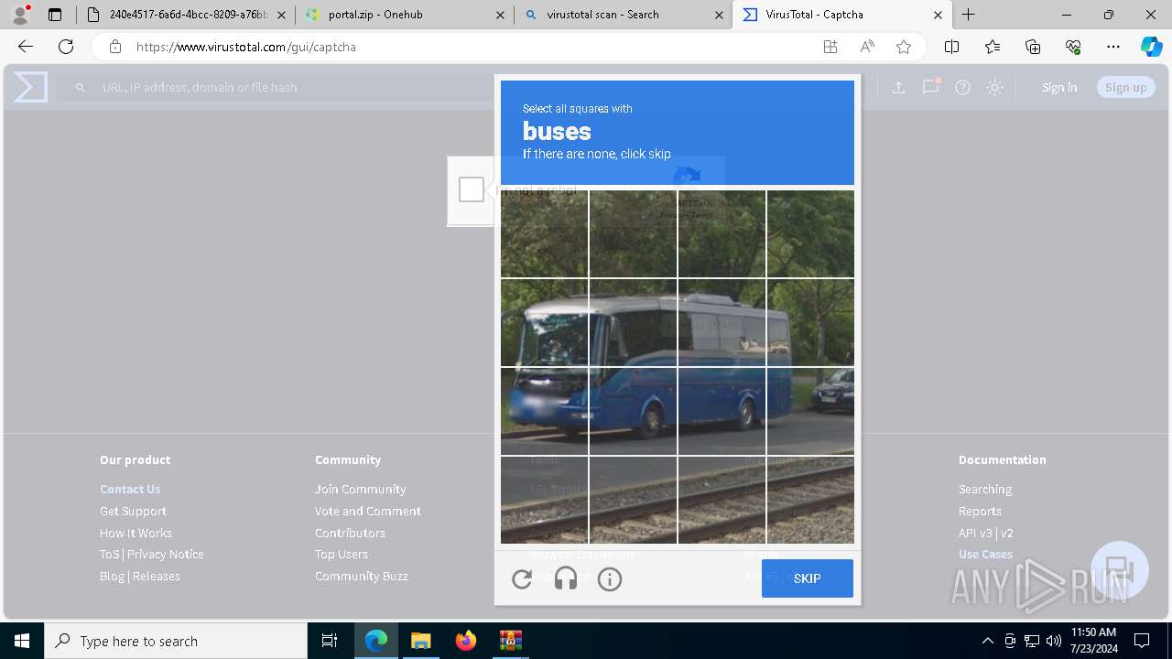Viewport: 1172px width, 659px height.
Task: Check the I'm not a robot checkbox
Action: (x=472, y=189)
